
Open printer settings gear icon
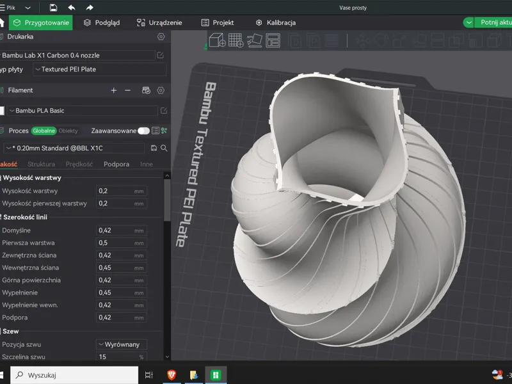pos(161,36)
